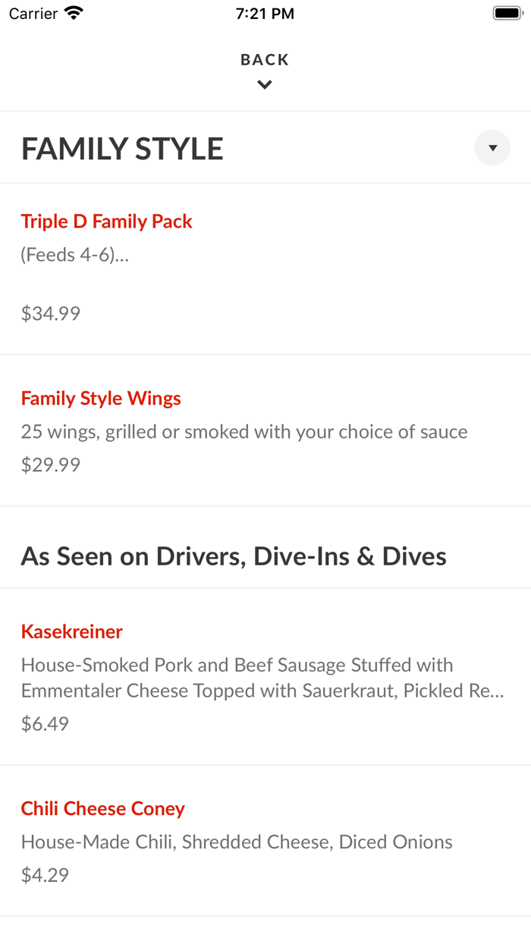This screenshot has height=944, width=531.
Task: Tap the (Feeds 4-6)… description
Action: pyautogui.click(x=75, y=255)
